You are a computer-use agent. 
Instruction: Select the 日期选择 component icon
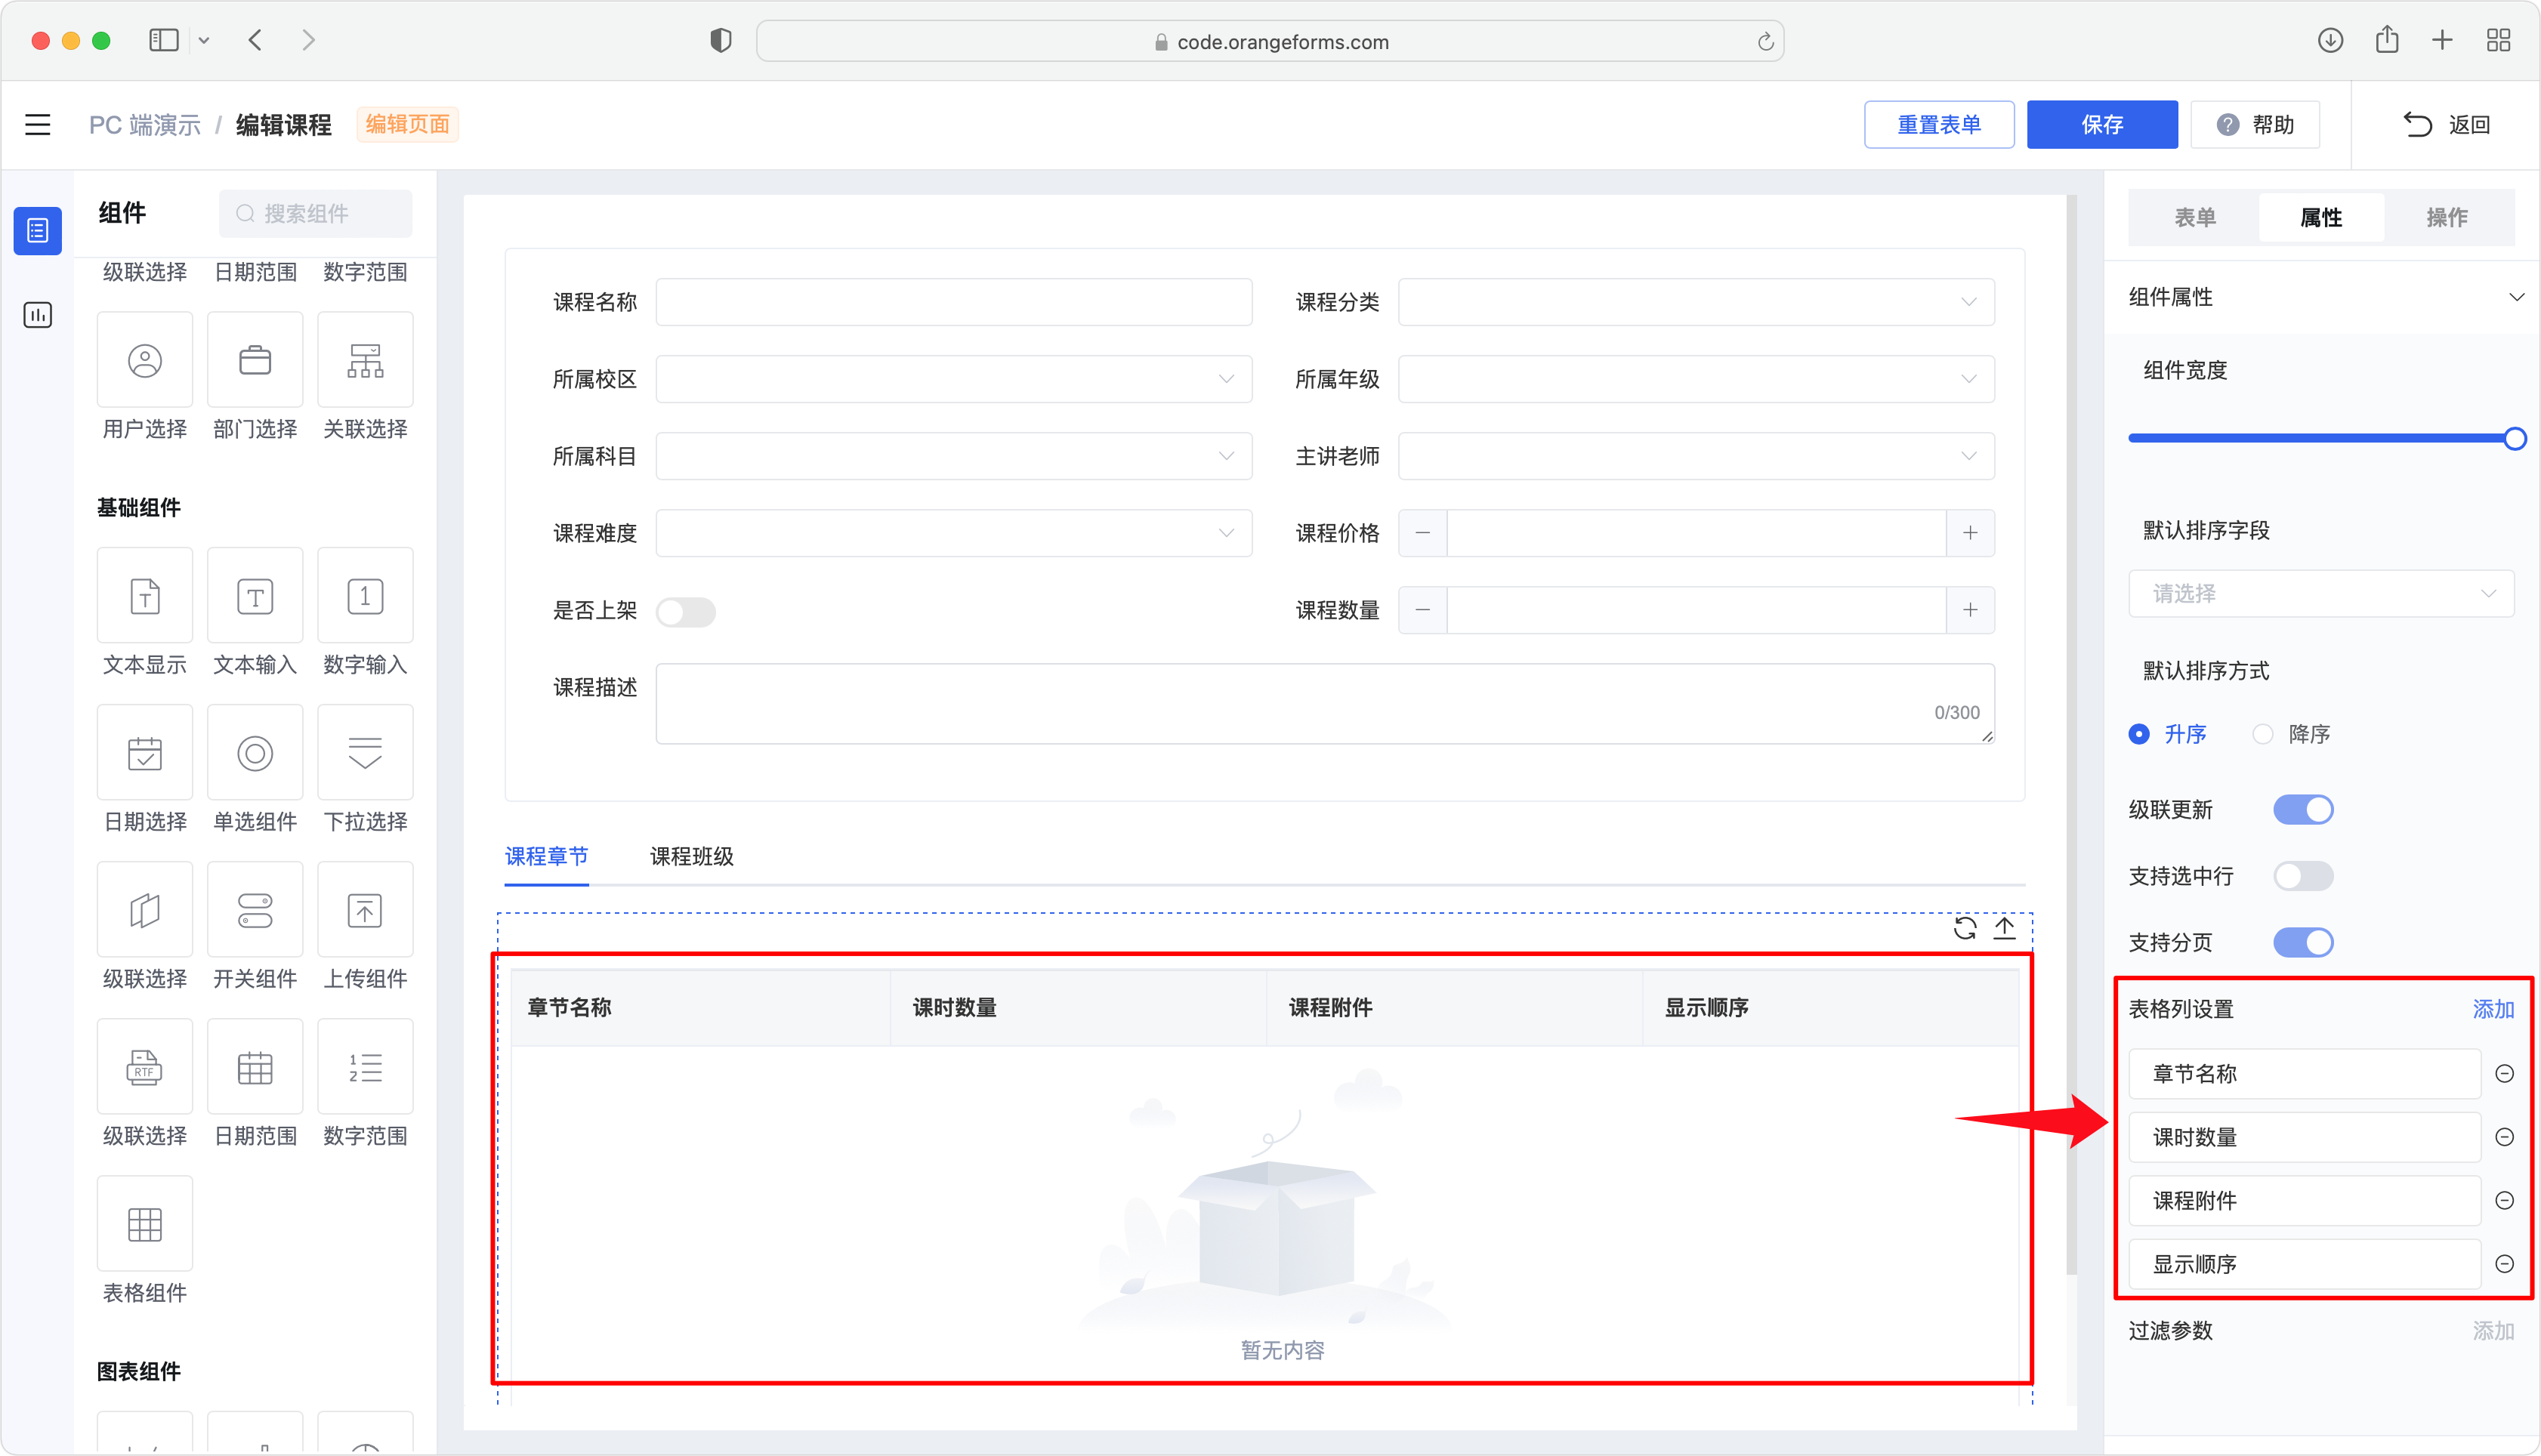pyautogui.click(x=145, y=753)
